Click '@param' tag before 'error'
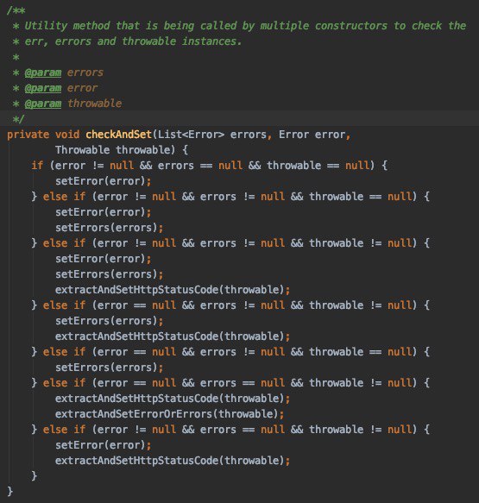479x503 pixels. click(43, 88)
